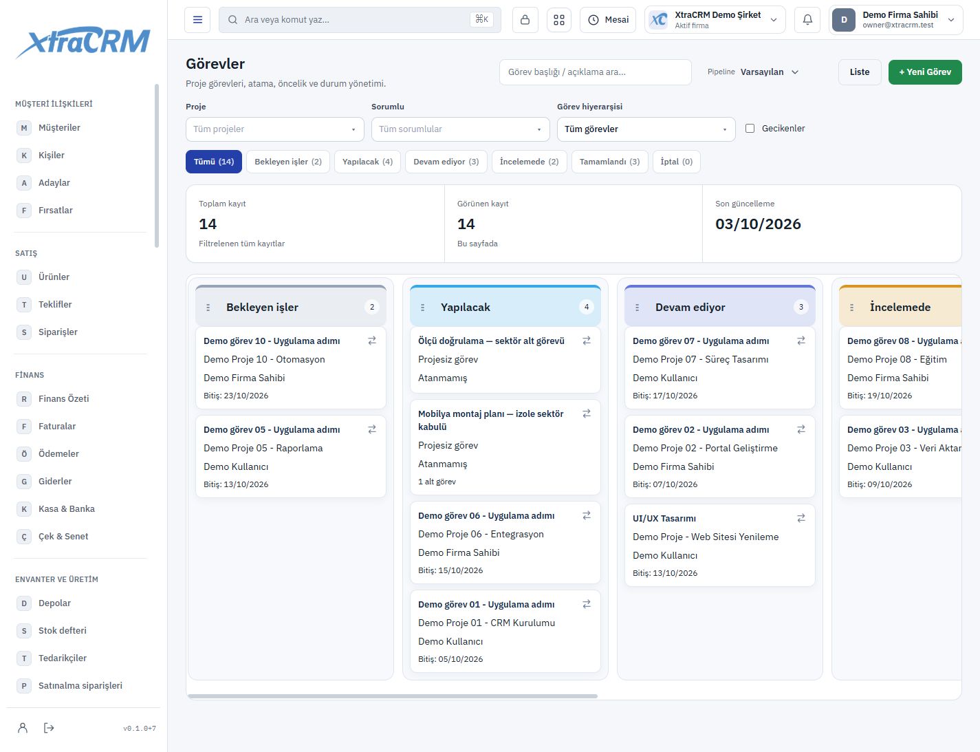The image size is (980, 752).
Task: Click move icon on Demo görev 07 card
Action: [x=801, y=341]
